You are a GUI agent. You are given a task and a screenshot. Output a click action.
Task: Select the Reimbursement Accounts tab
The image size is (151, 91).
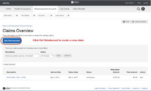[x=45, y=9]
